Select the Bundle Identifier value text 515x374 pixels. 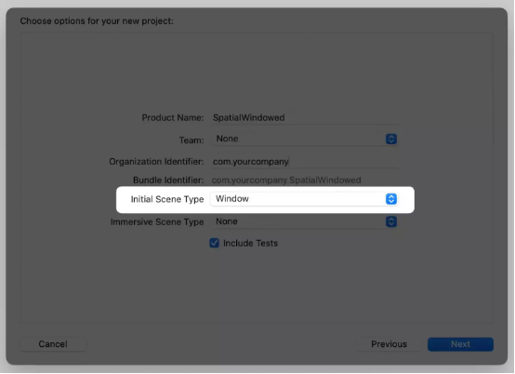[x=286, y=180]
